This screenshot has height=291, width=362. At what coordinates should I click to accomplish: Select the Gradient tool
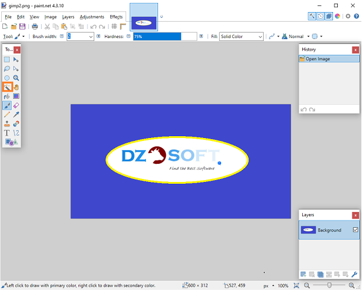(x=16, y=96)
